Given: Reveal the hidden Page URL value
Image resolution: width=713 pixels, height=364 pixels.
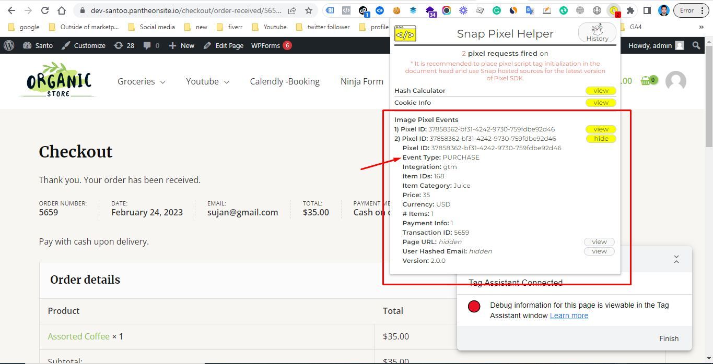Looking at the screenshot, I should pos(599,242).
